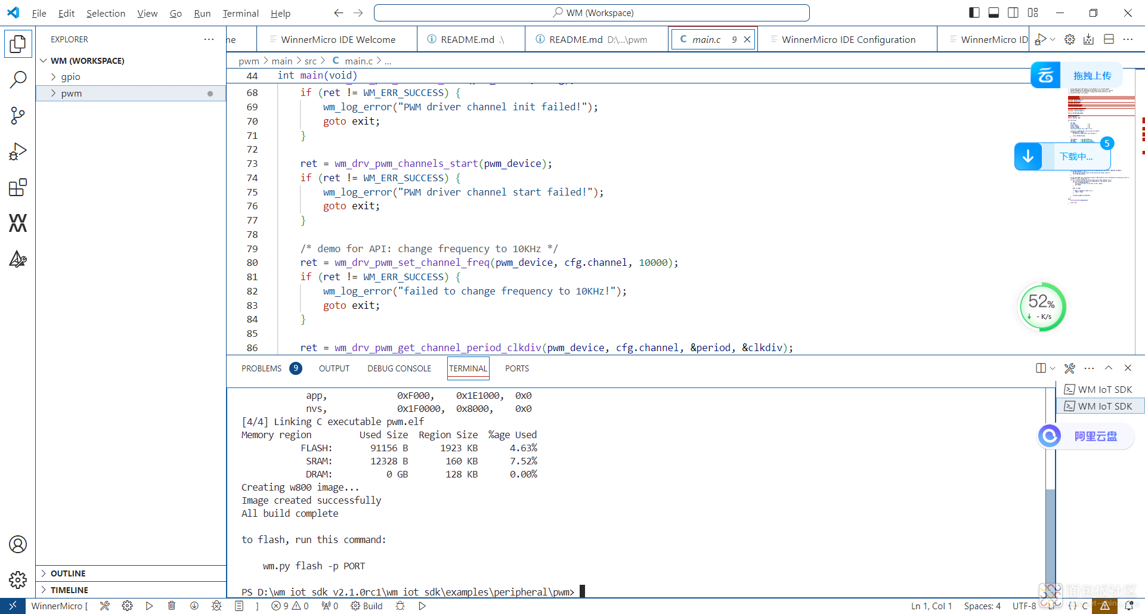1145x614 pixels.
Task: Click the Go Back arrow in the title bar
Action: coord(339,13)
